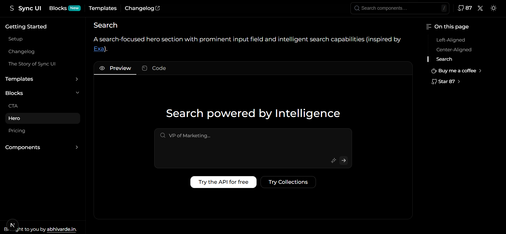Click the list icon next to On this page
506x234 pixels.
pyautogui.click(x=428, y=26)
